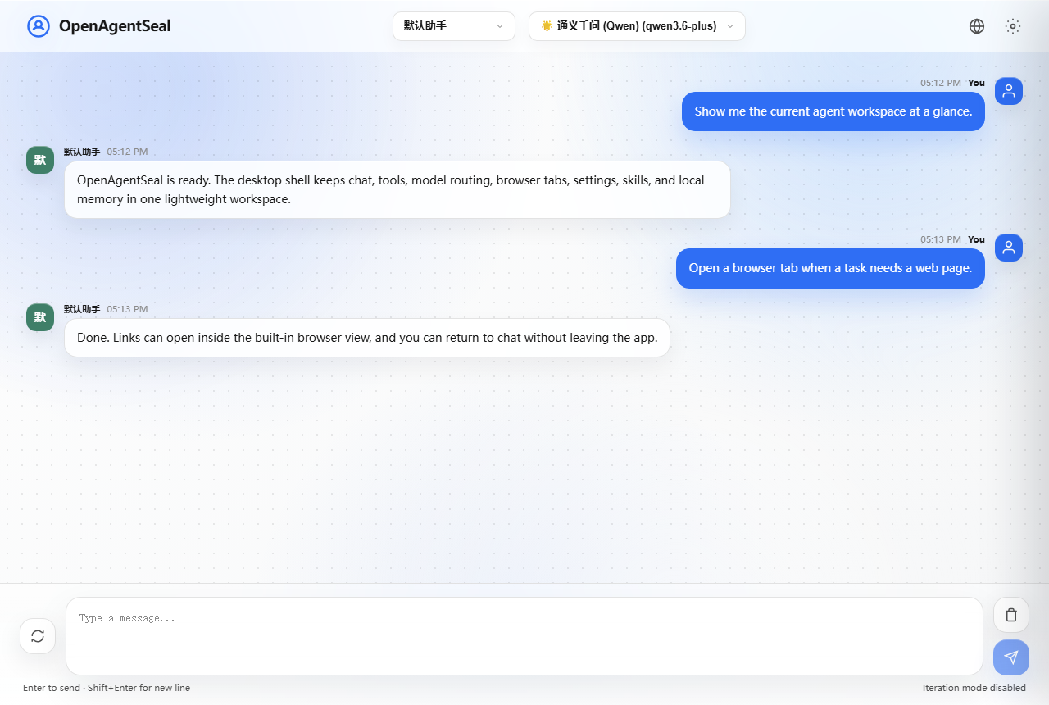Screen dimensions: 1049x705
Task: Select the "Done. Links can open" reply bubble
Action: pos(367,338)
